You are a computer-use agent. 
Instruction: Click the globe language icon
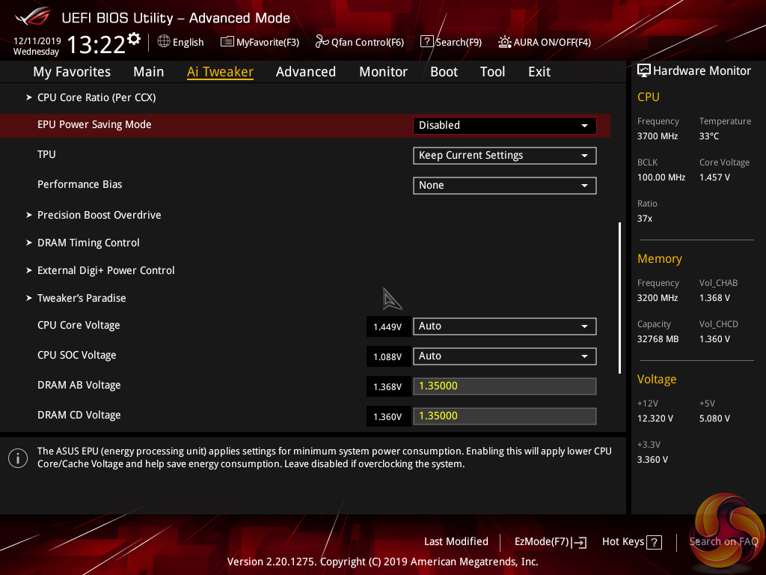click(x=164, y=42)
